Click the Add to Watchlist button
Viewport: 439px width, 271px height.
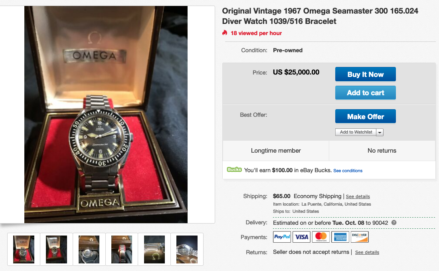coord(356,132)
